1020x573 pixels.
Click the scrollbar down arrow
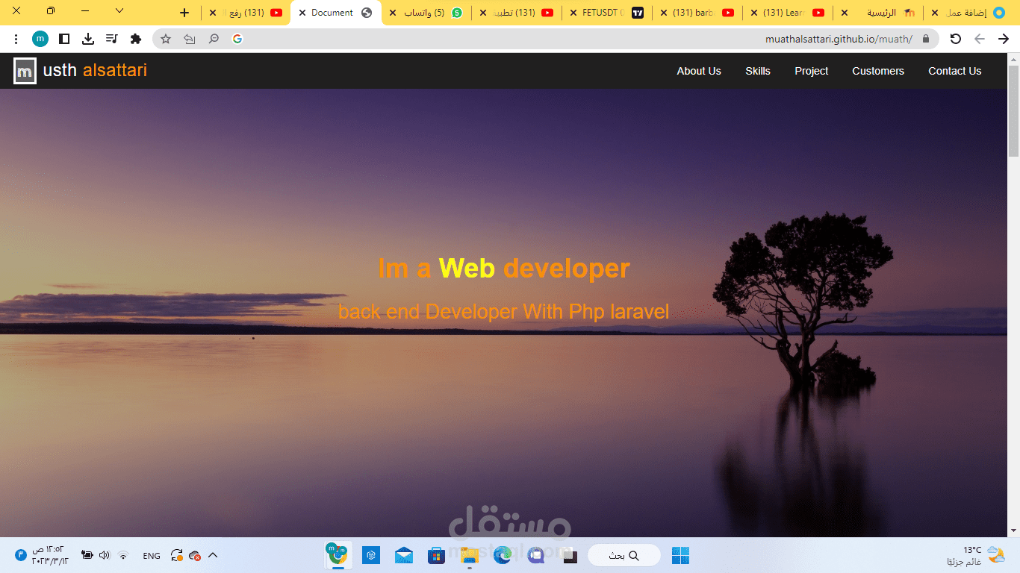[x=1013, y=530]
